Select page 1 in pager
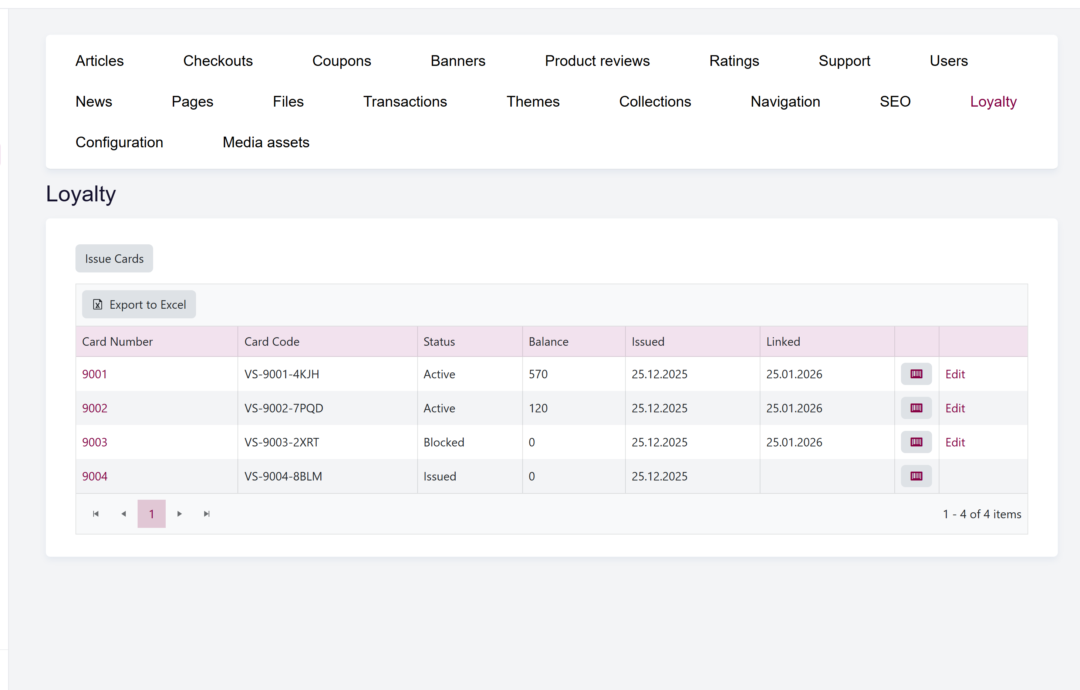Image resolution: width=1080 pixels, height=690 pixels. 152,514
